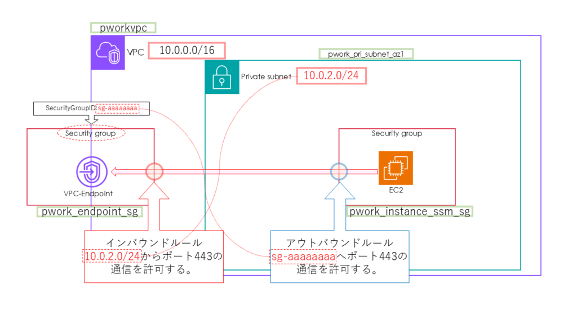Click the down arrow below SecurityGroupID box
Viewport: 577px width, 324px height.
tap(91, 119)
